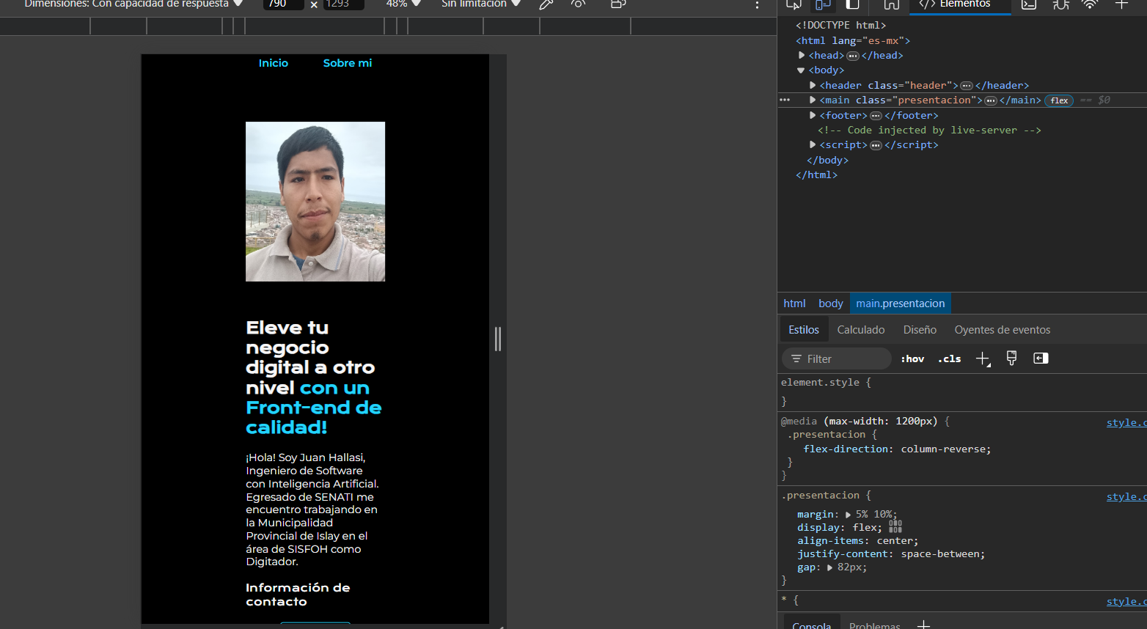The width and height of the screenshot is (1147, 629).
Task: Click the Inicio nav link
Action: pos(274,63)
